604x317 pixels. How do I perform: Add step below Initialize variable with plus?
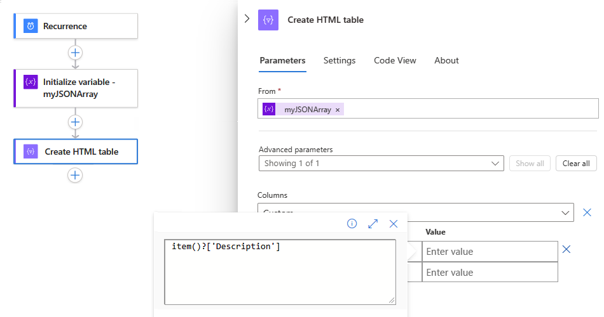(76, 122)
